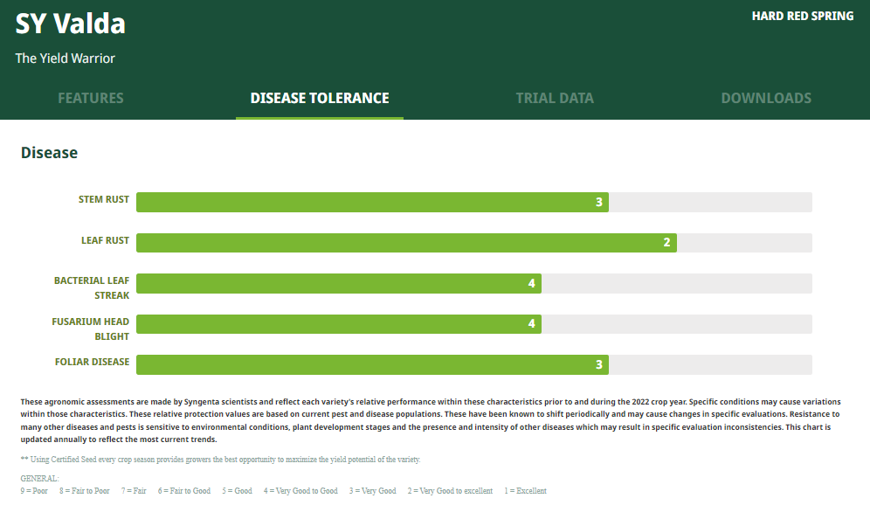The width and height of the screenshot is (870, 512).
Task: Click the '3 = Very Good' legend entry
Action: tap(372, 491)
